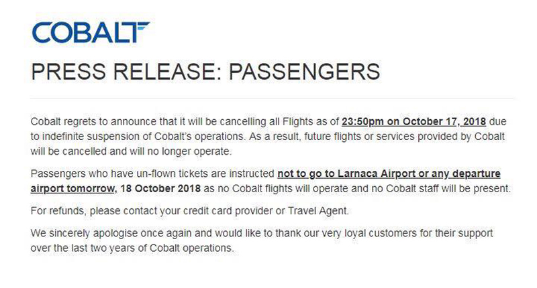The height and width of the screenshot is (288, 537).
Task: Click the underlined 23:50pm on October 17, 2018 text
Action: point(413,122)
